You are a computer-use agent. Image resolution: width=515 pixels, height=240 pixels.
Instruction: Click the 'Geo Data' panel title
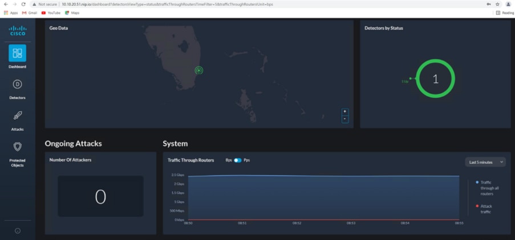pyautogui.click(x=59, y=28)
